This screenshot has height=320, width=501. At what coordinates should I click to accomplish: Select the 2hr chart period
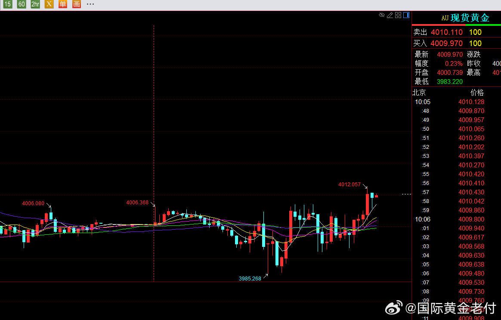click(35, 4)
